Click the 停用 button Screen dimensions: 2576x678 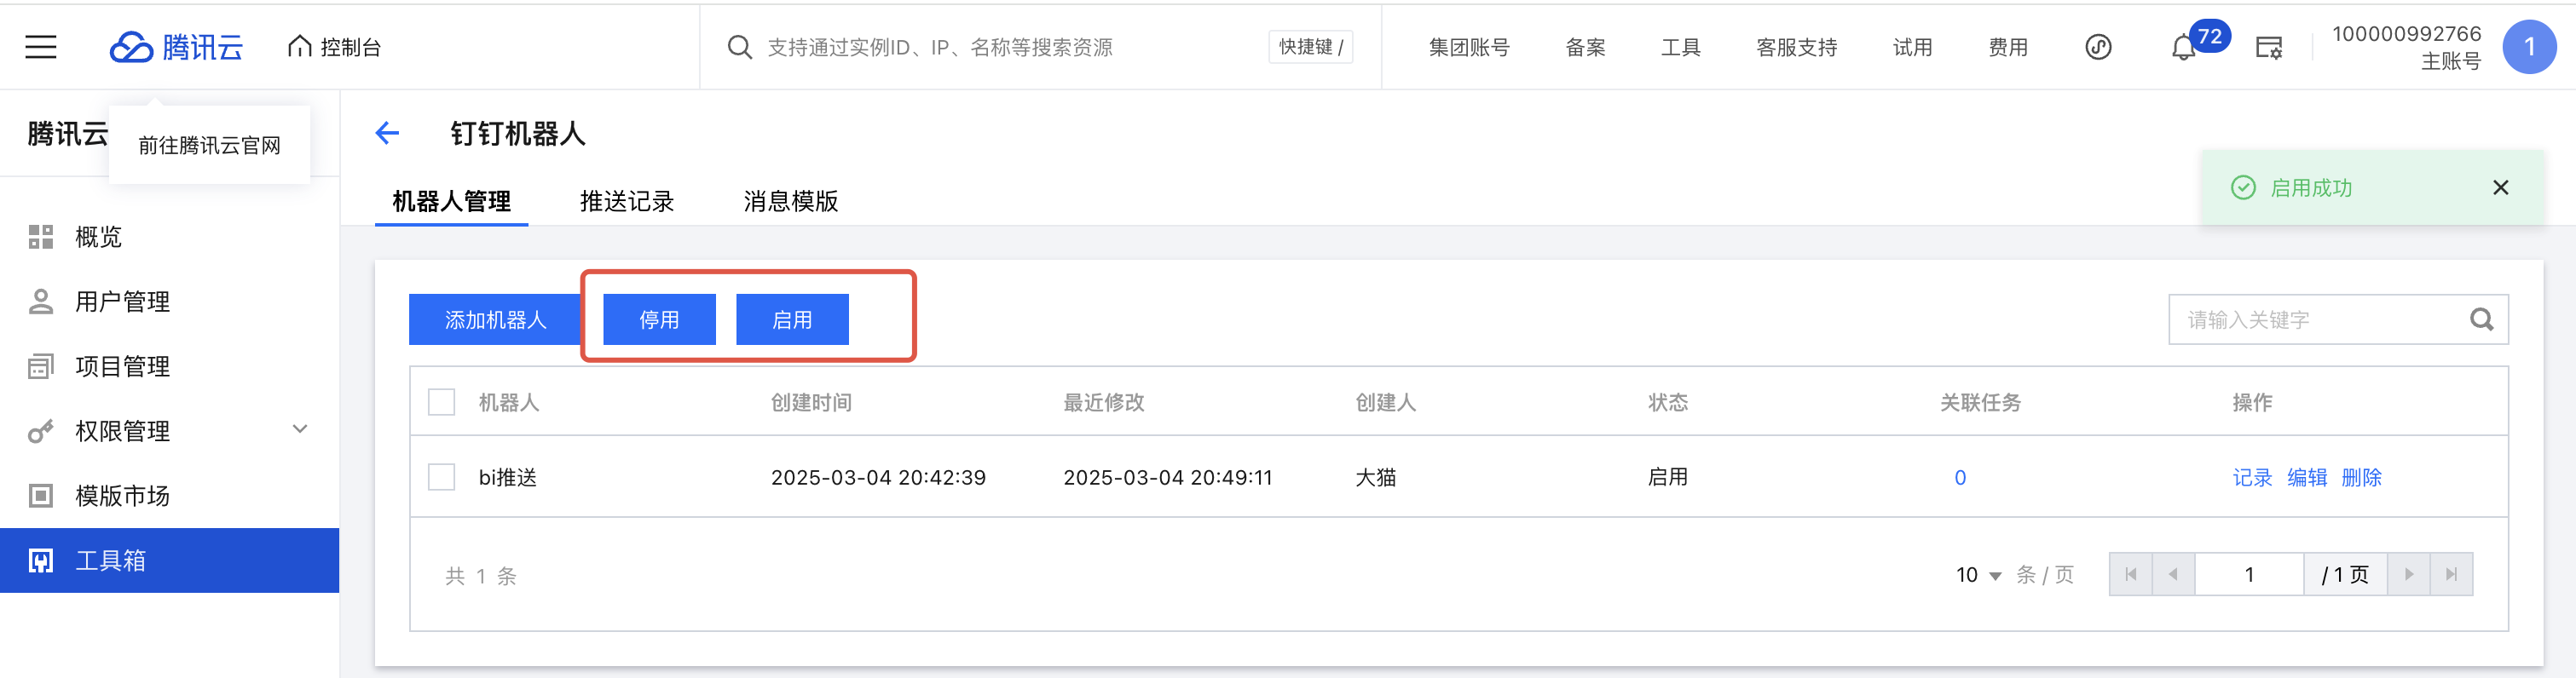point(659,319)
